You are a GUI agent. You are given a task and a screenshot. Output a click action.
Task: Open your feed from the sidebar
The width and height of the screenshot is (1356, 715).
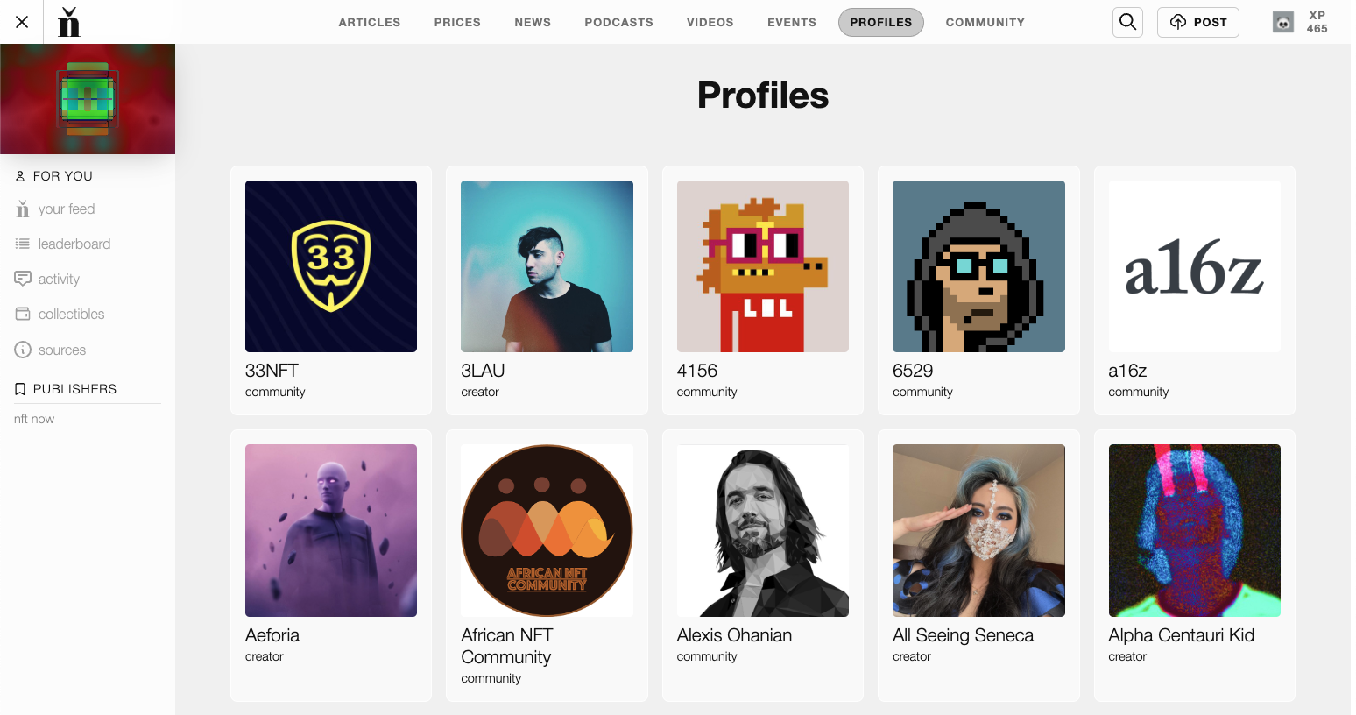click(x=66, y=209)
